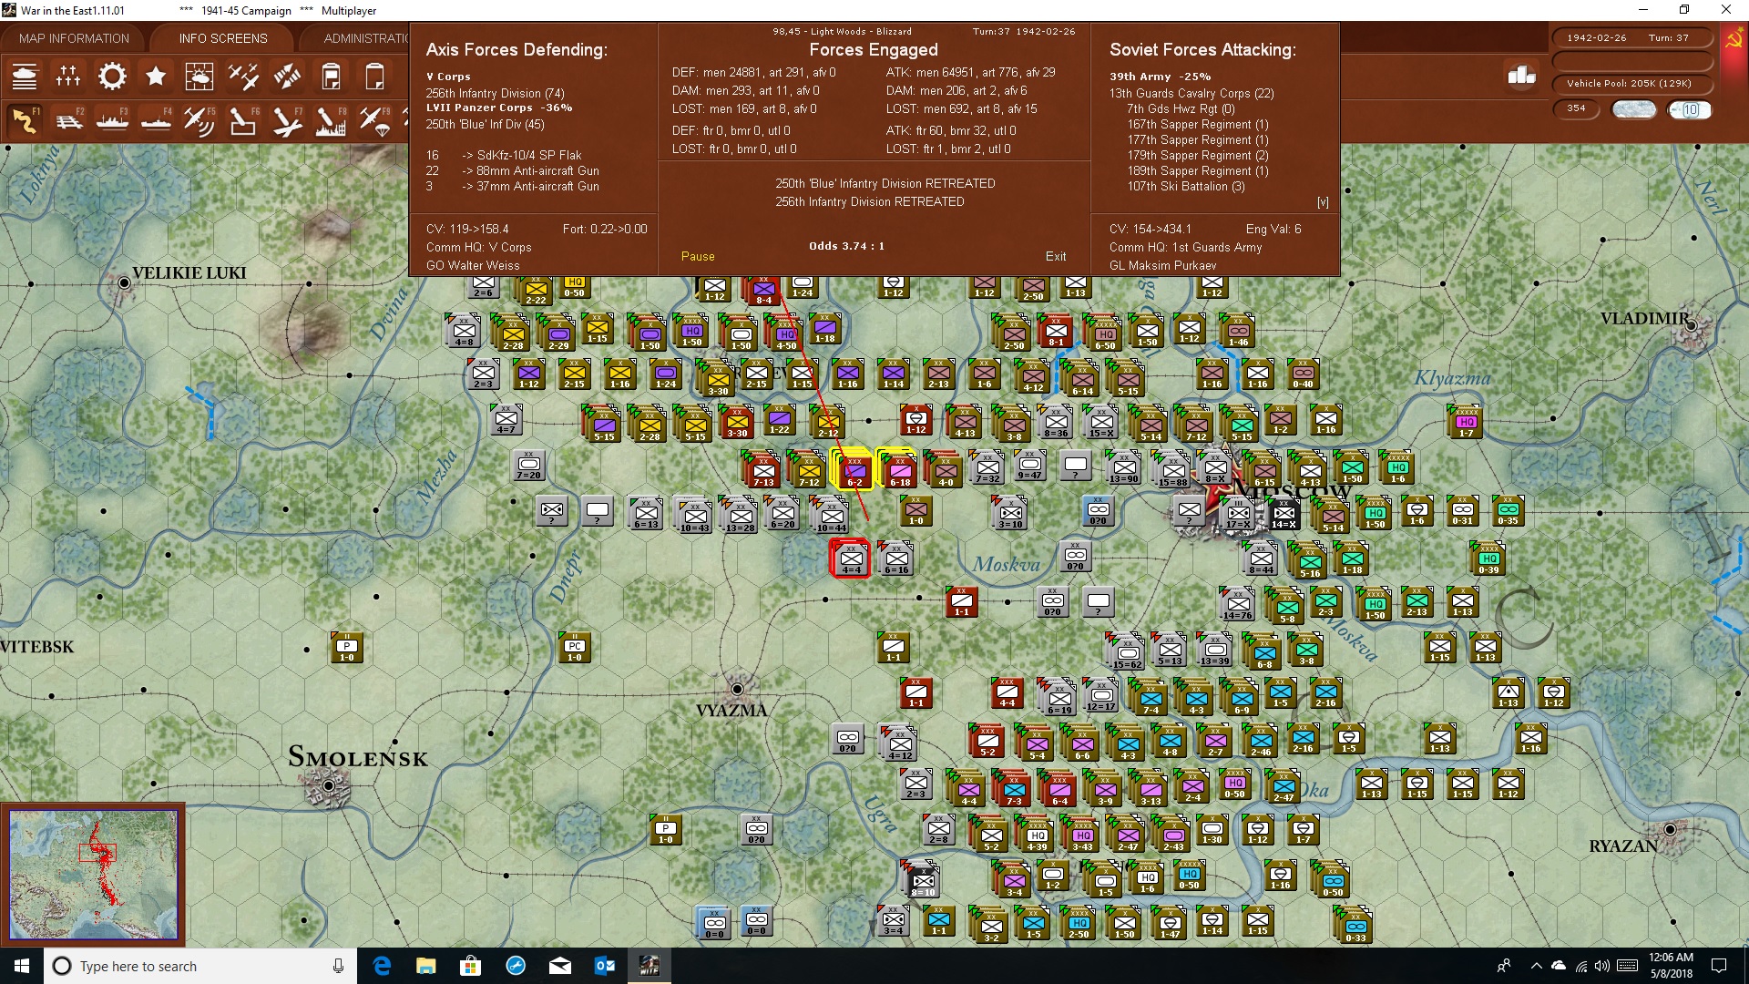Select F7 bomb airfield mode
1749x984 pixels.
[x=287, y=120]
